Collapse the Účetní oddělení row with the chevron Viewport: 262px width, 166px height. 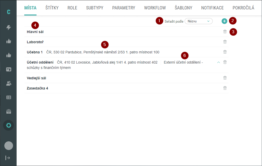[x=219, y=62]
